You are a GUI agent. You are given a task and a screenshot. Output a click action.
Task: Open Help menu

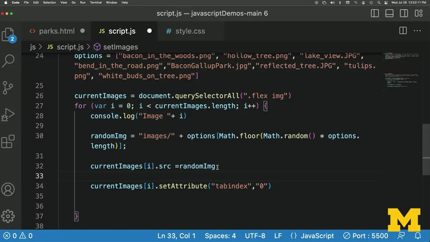[x=125, y=3]
